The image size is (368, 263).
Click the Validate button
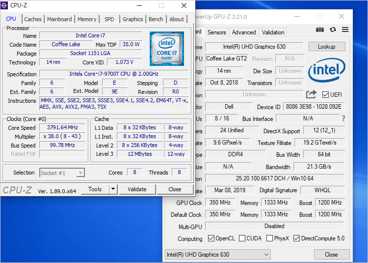pyautogui.click(x=137, y=189)
